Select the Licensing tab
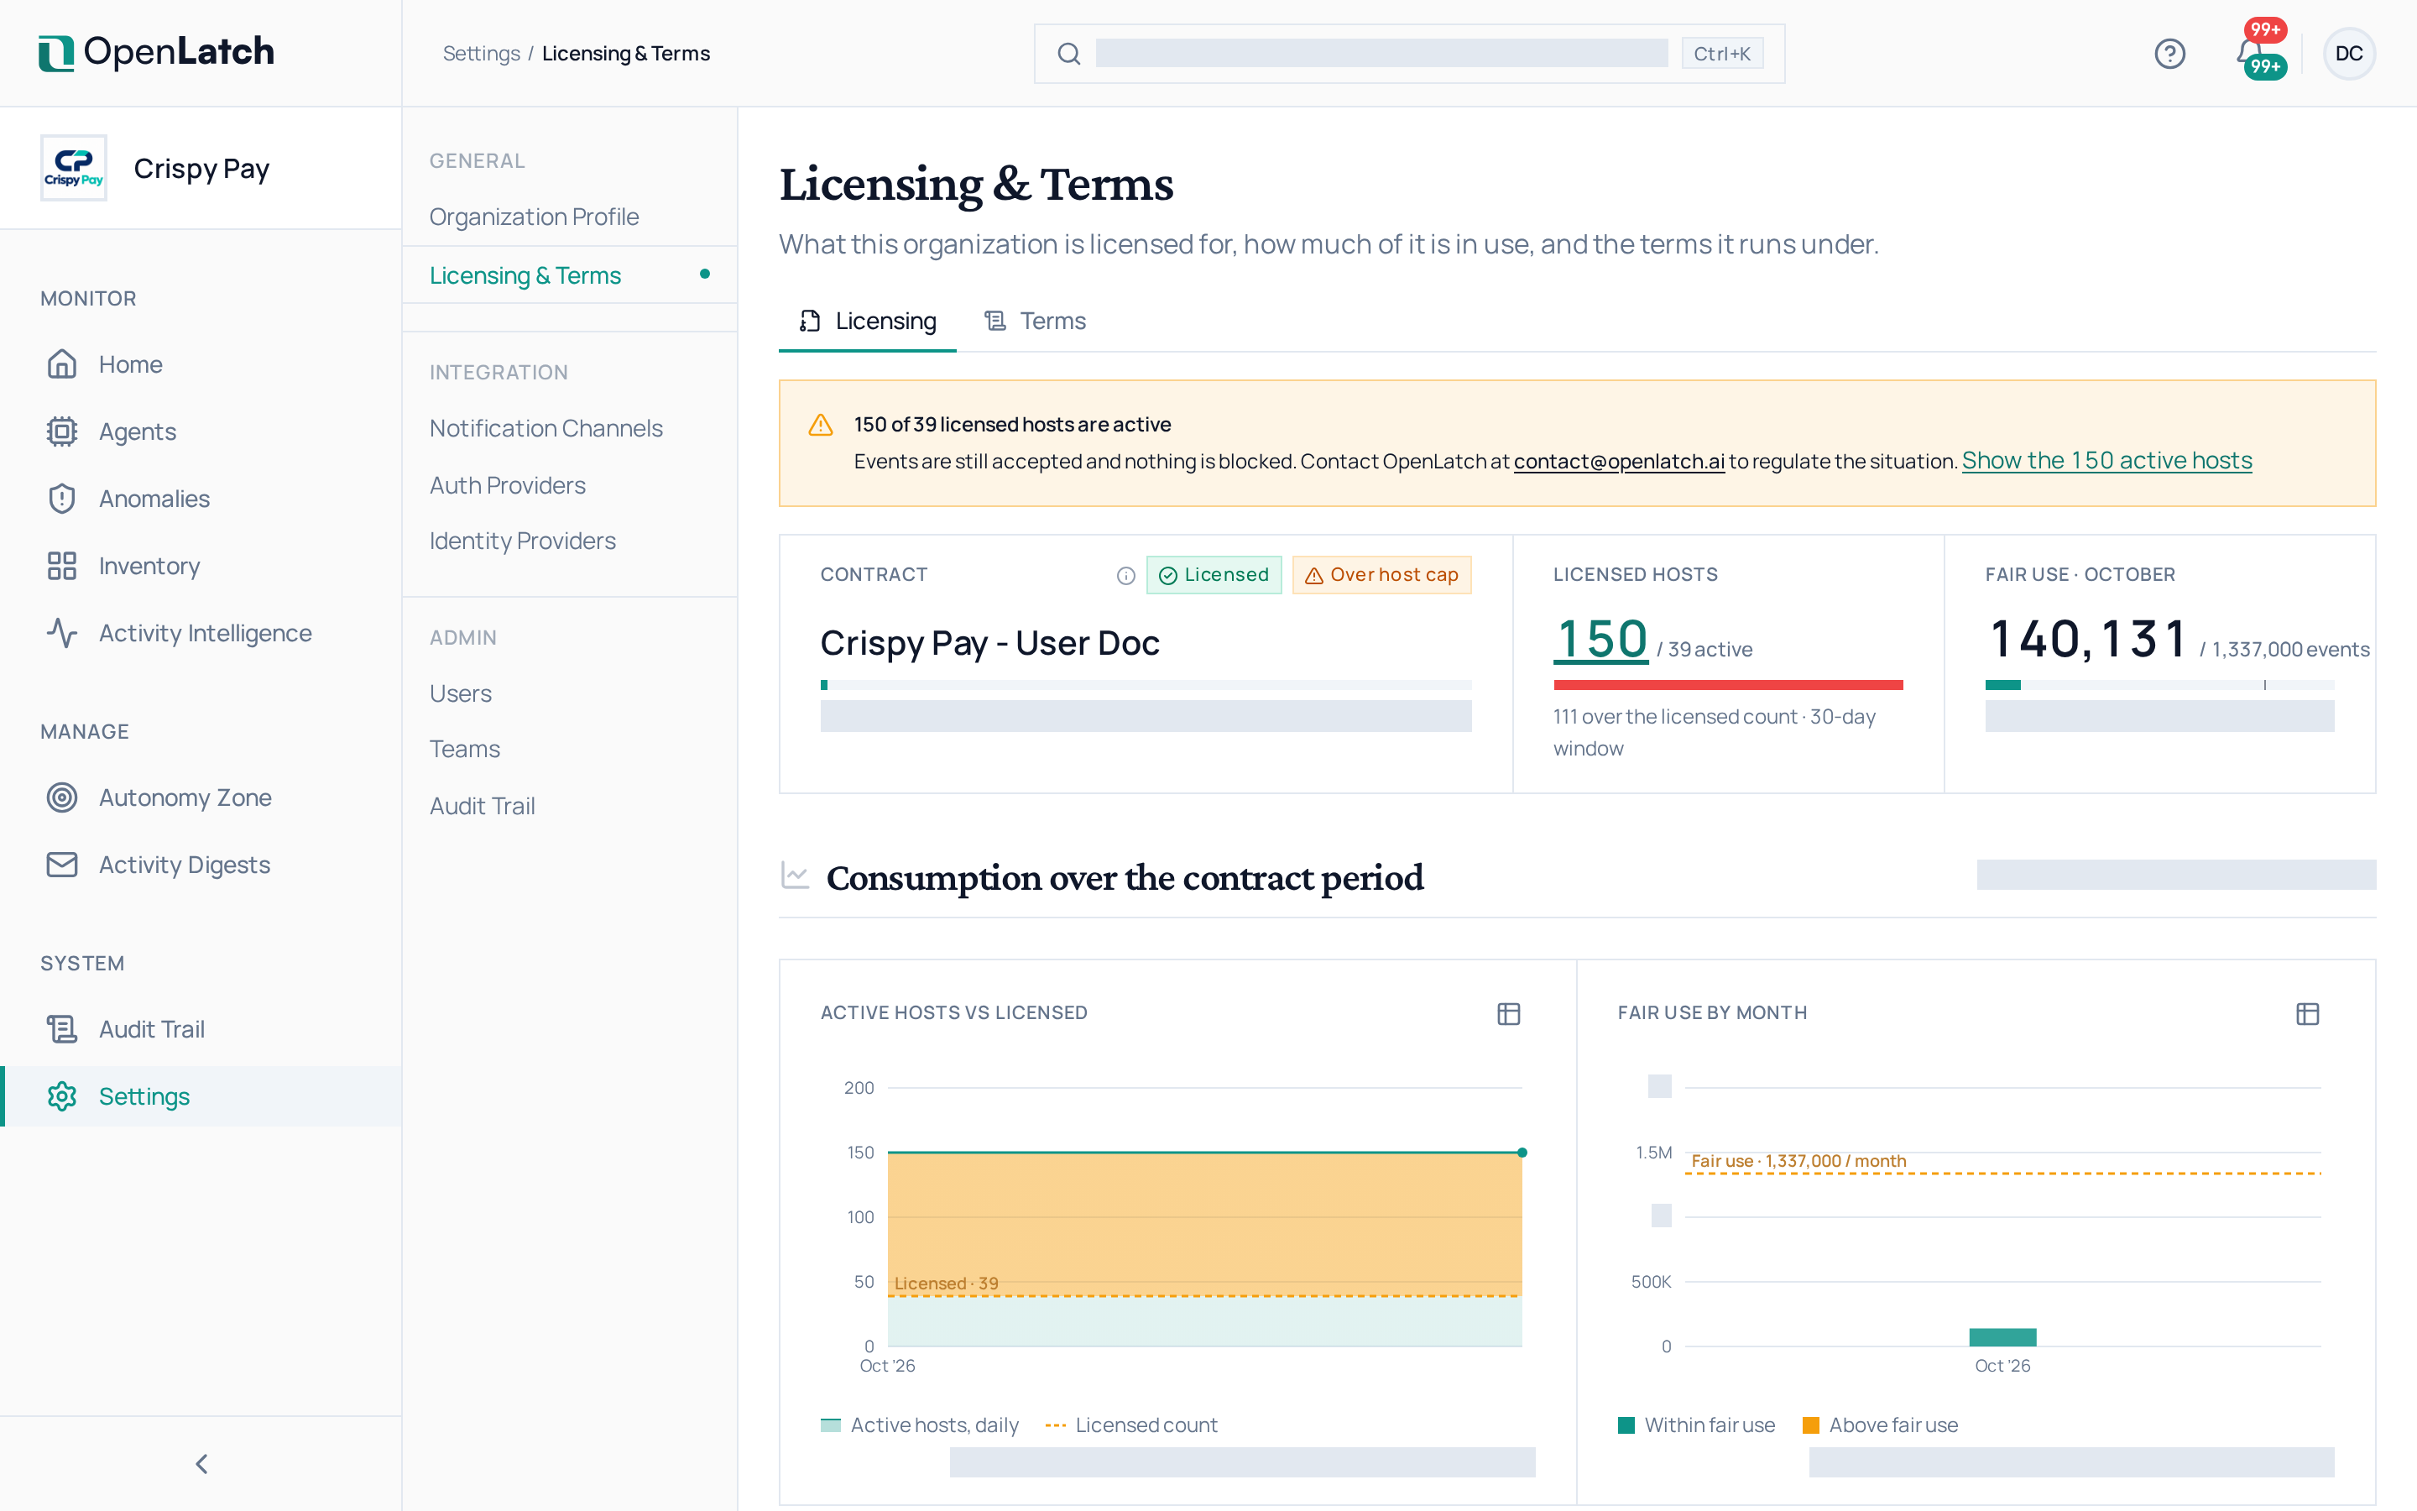 coord(867,321)
